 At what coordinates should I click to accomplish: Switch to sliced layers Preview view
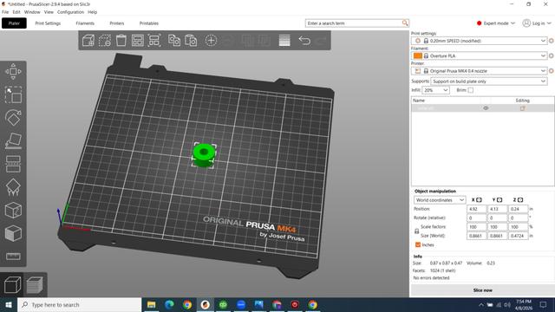(x=35, y=285)
